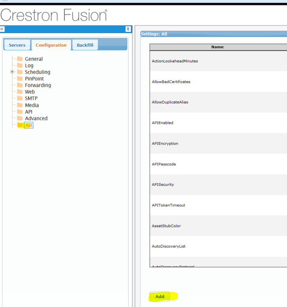This screenshot has width=287, height=307.
Task: Open SMTP settings node
Action: pos(31,99)
